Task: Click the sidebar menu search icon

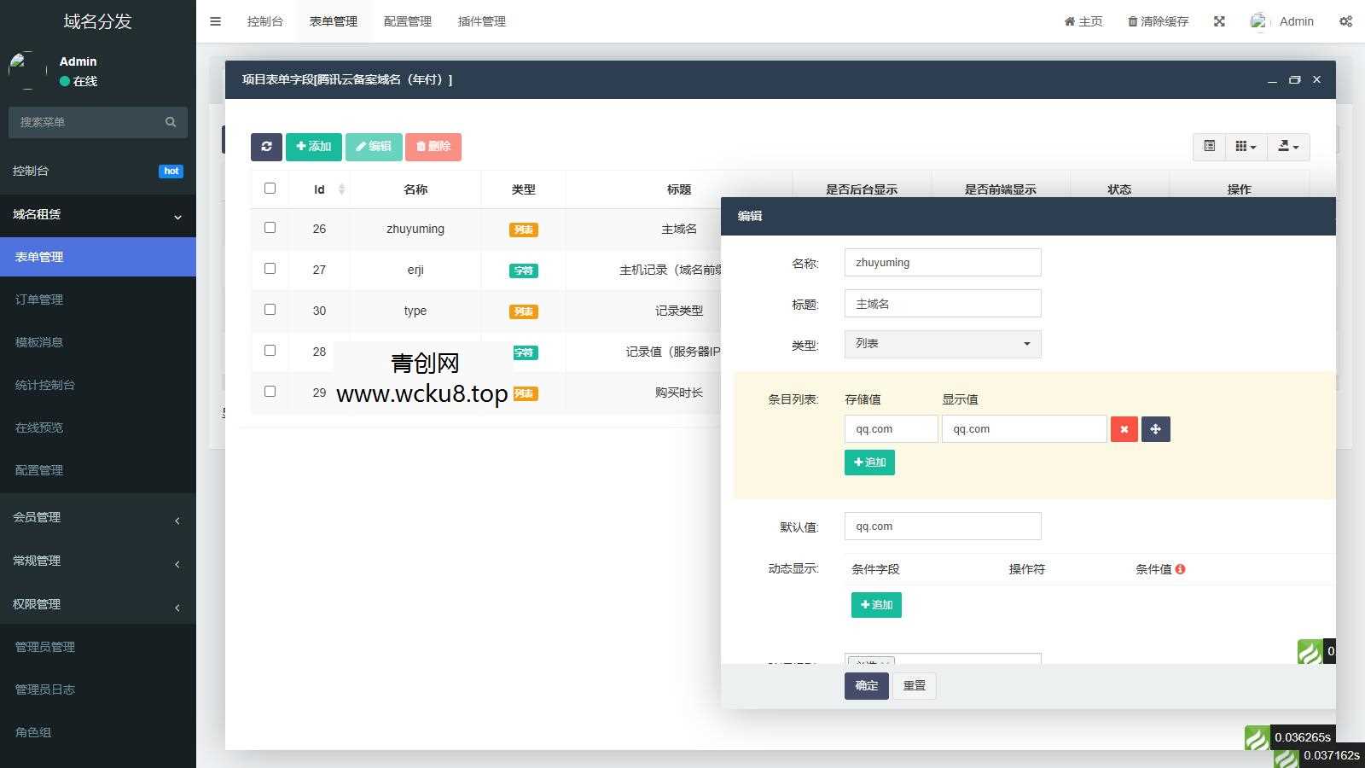Action: (x=171, y=122)
